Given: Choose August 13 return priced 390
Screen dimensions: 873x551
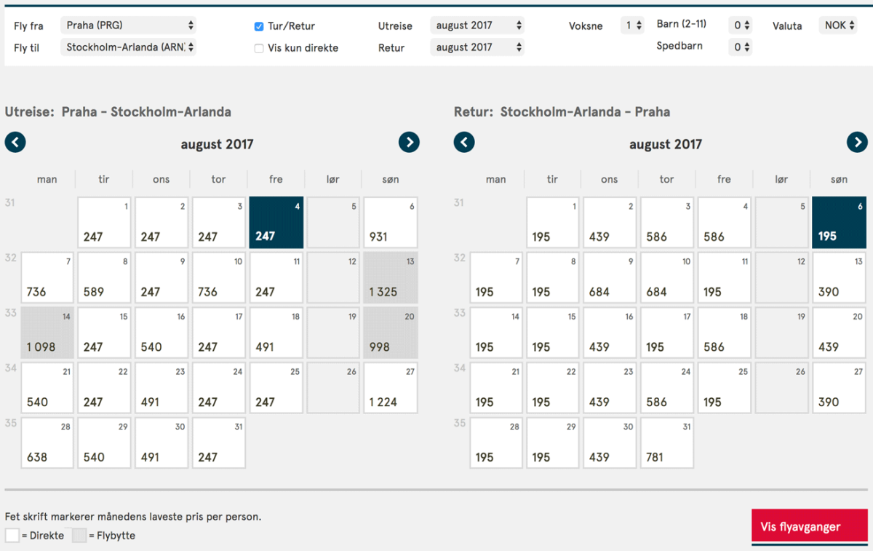Looking at the screenshot, I should (x=839, y=278).
